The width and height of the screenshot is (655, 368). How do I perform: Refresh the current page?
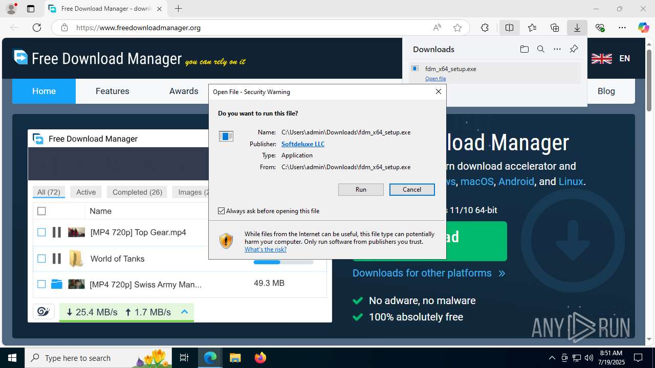[37, 28]
